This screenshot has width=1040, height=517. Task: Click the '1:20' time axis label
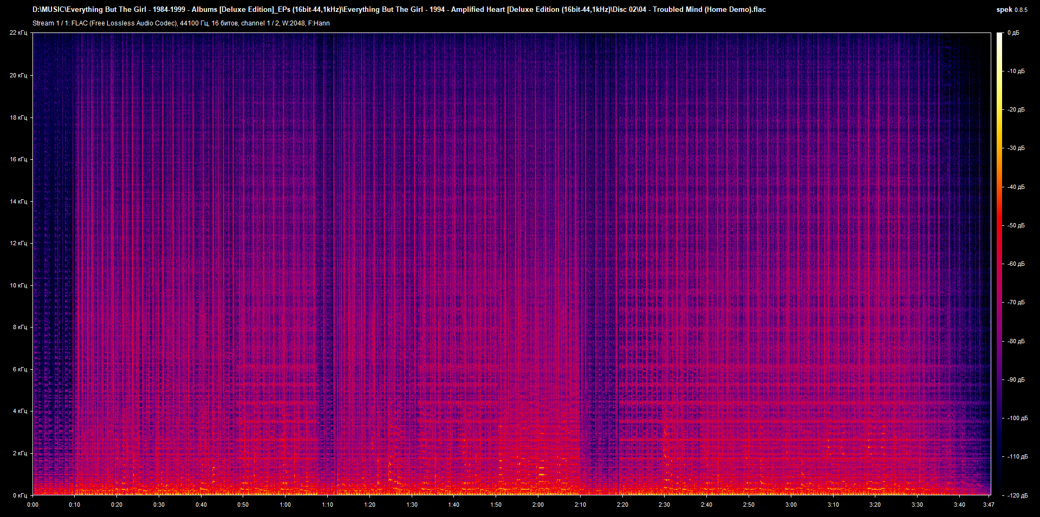(x=369, y=505)
